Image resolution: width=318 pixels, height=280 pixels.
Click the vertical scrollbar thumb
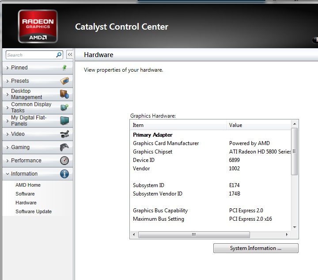(295, 151)
